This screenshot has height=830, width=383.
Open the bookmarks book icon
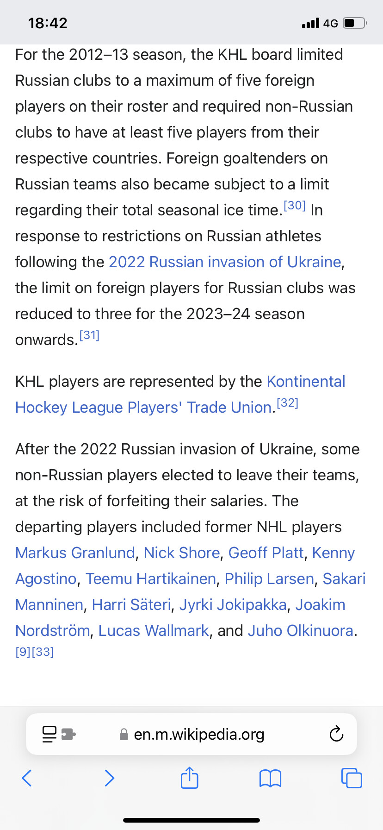tap(270, 779)
